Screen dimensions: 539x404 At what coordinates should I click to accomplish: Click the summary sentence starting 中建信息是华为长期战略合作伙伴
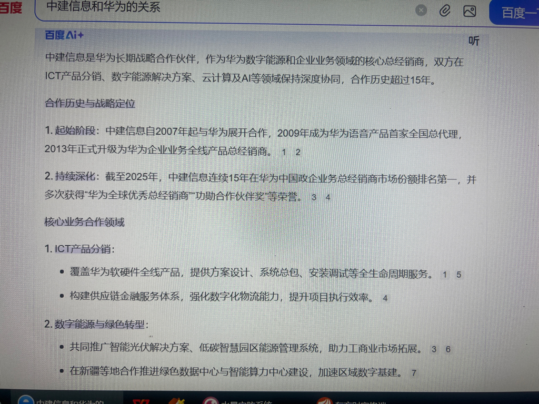click(254, 70)
